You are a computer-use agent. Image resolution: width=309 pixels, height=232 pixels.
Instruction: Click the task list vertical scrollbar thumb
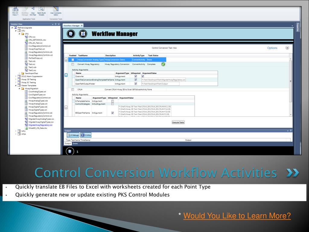pyautogui.click(x=291, y=81)
